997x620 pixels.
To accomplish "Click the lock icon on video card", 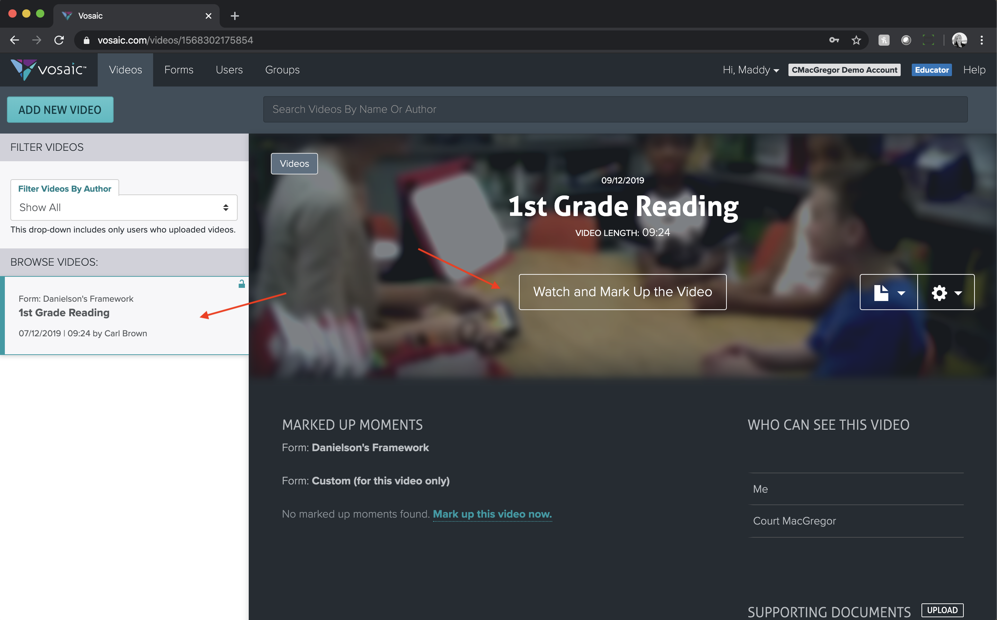I will click(242, 284).
